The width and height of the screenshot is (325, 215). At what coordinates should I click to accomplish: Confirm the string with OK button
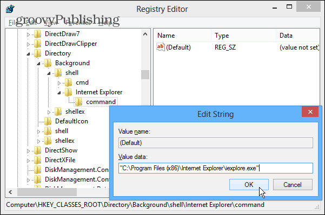point(249,184)
